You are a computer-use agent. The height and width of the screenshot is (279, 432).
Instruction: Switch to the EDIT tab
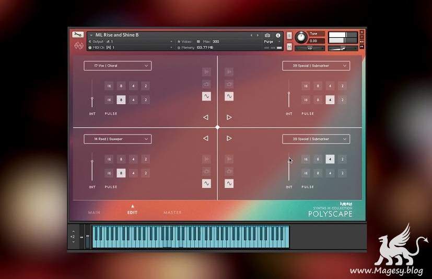click(x=132, y=213)
